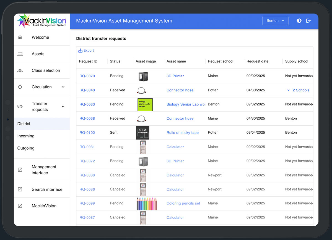This screenshot has width=332, height=240.
Task: Click the Management interface external link icon
Action: 20,170
